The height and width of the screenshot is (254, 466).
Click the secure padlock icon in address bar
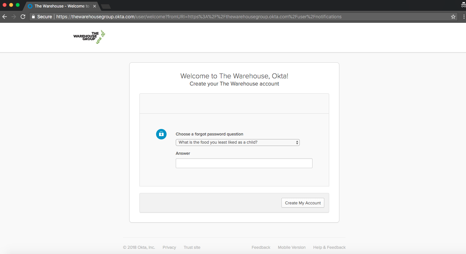[33, 17]
